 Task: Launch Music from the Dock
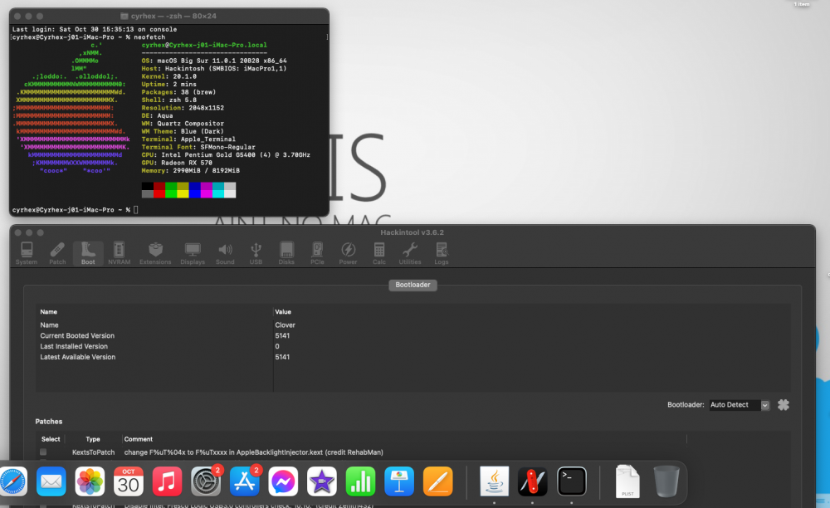(x=168, y=481)
